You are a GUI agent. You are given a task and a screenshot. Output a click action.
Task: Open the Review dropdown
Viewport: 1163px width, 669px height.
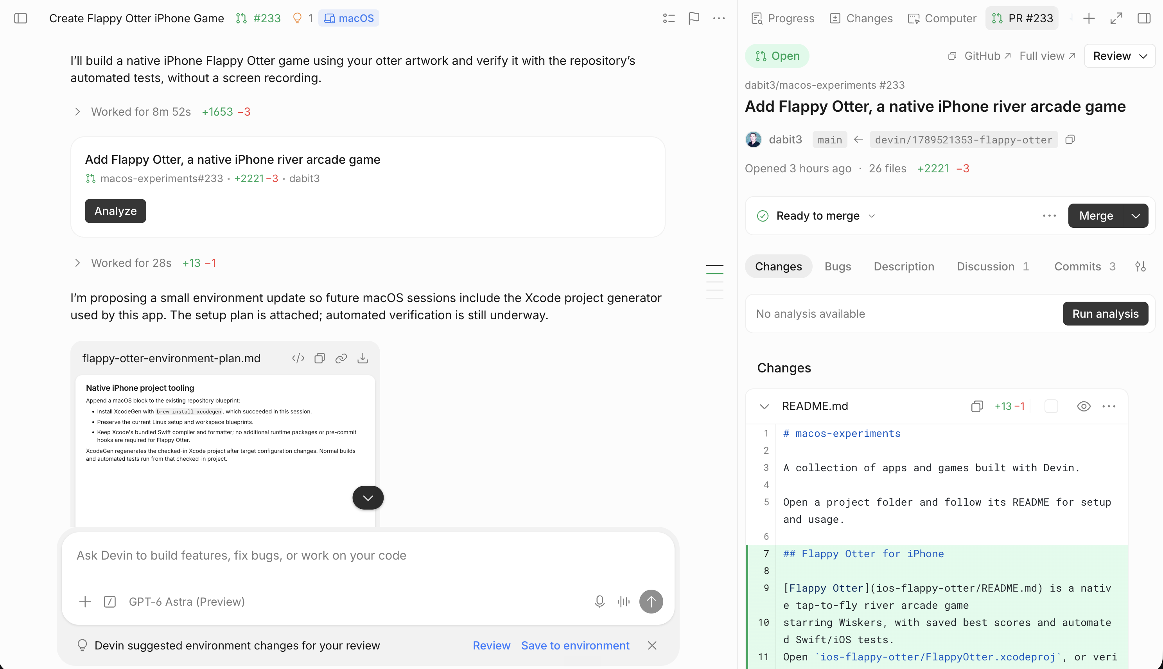click(1120, 56)
